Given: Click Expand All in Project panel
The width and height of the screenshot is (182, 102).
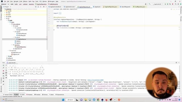Looking at the screenshot, I should click(38, 7).
